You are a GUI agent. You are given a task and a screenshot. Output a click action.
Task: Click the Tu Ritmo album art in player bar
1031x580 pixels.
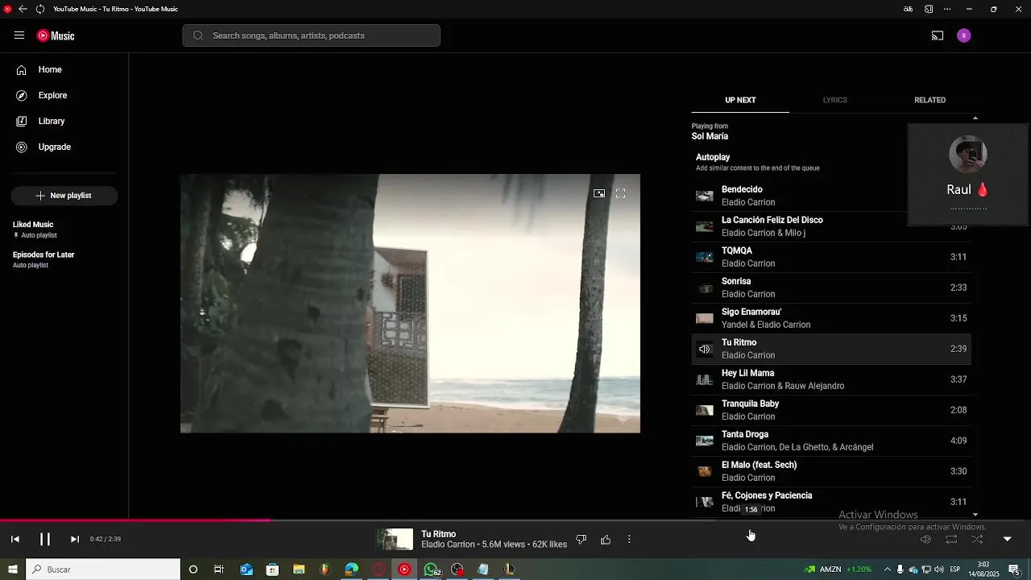(x=395, y=540)
